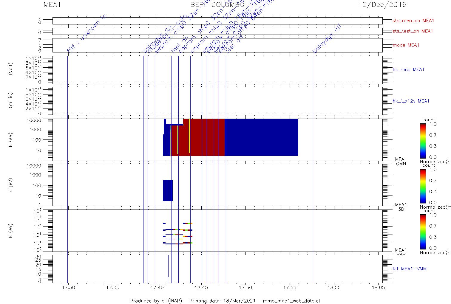Select the sts_mea_on MEA1 label
This screenshot has width=451, height=304.
tap(413, 21)
